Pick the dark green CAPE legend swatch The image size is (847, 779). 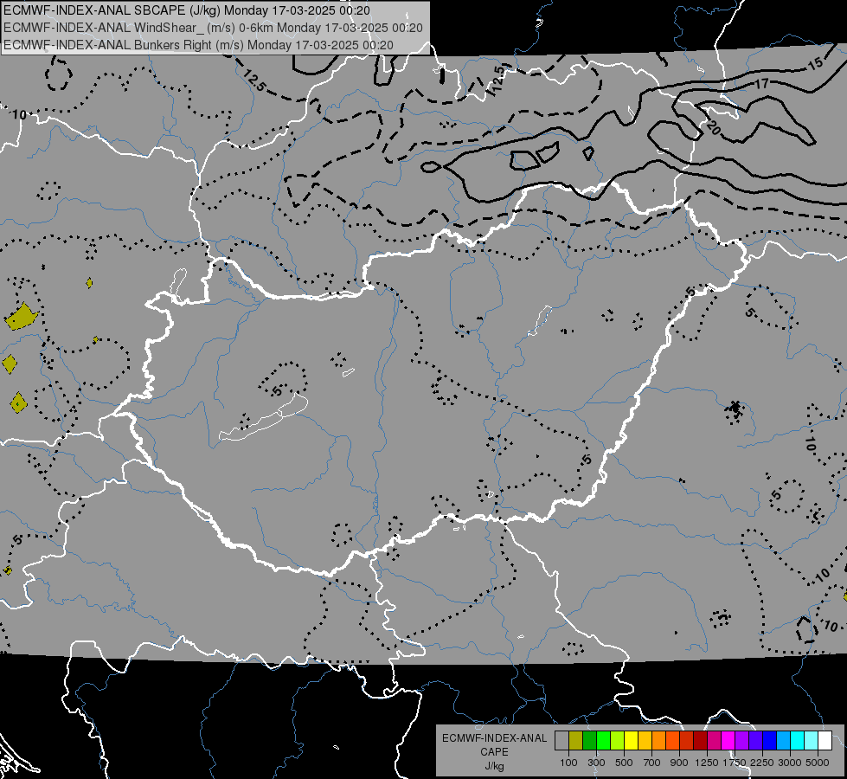tap(589, 740)
